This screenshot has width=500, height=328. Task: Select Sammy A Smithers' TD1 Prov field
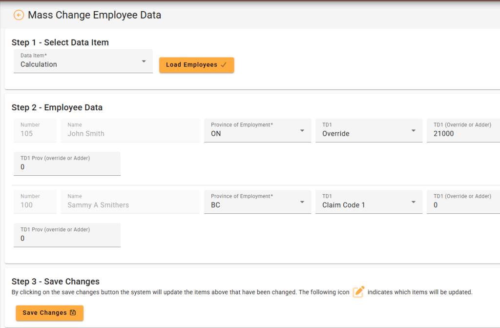click(x=67, y=235)
